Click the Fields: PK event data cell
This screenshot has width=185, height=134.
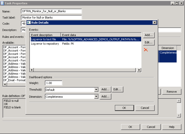point(68,44)
